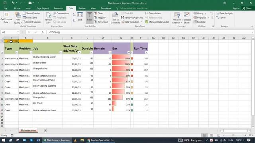Click Sign in
This screenshot has height=143, width=255.
[236, 8]
